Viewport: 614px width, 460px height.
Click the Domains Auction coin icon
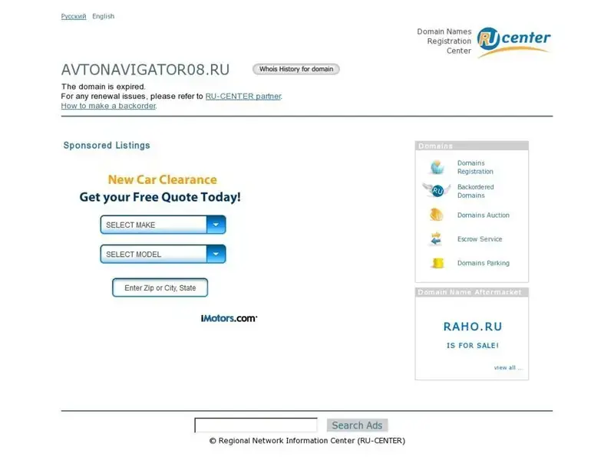(437, 215)
